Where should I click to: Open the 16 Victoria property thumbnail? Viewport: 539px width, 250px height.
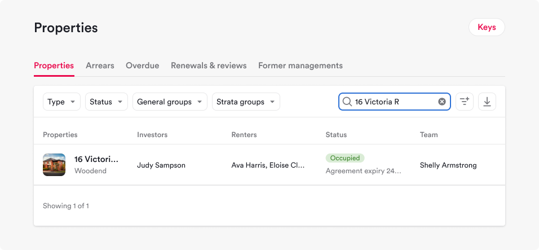pyautogui.click(x=54, y=165)
